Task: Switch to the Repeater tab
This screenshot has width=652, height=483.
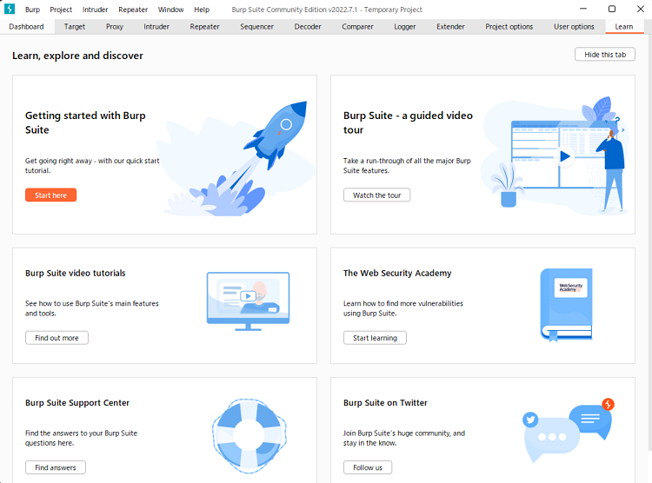Action: coord(204,27)
